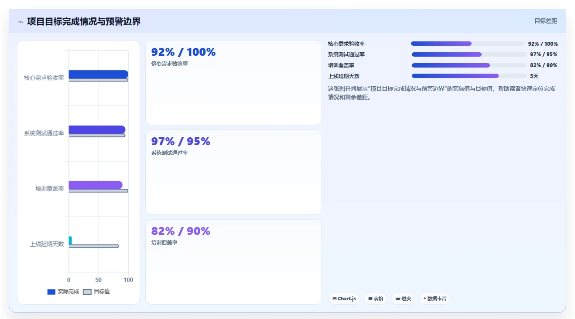Click the 97% / 95% progress list value

pyautogui.click(x=544, y=54)
